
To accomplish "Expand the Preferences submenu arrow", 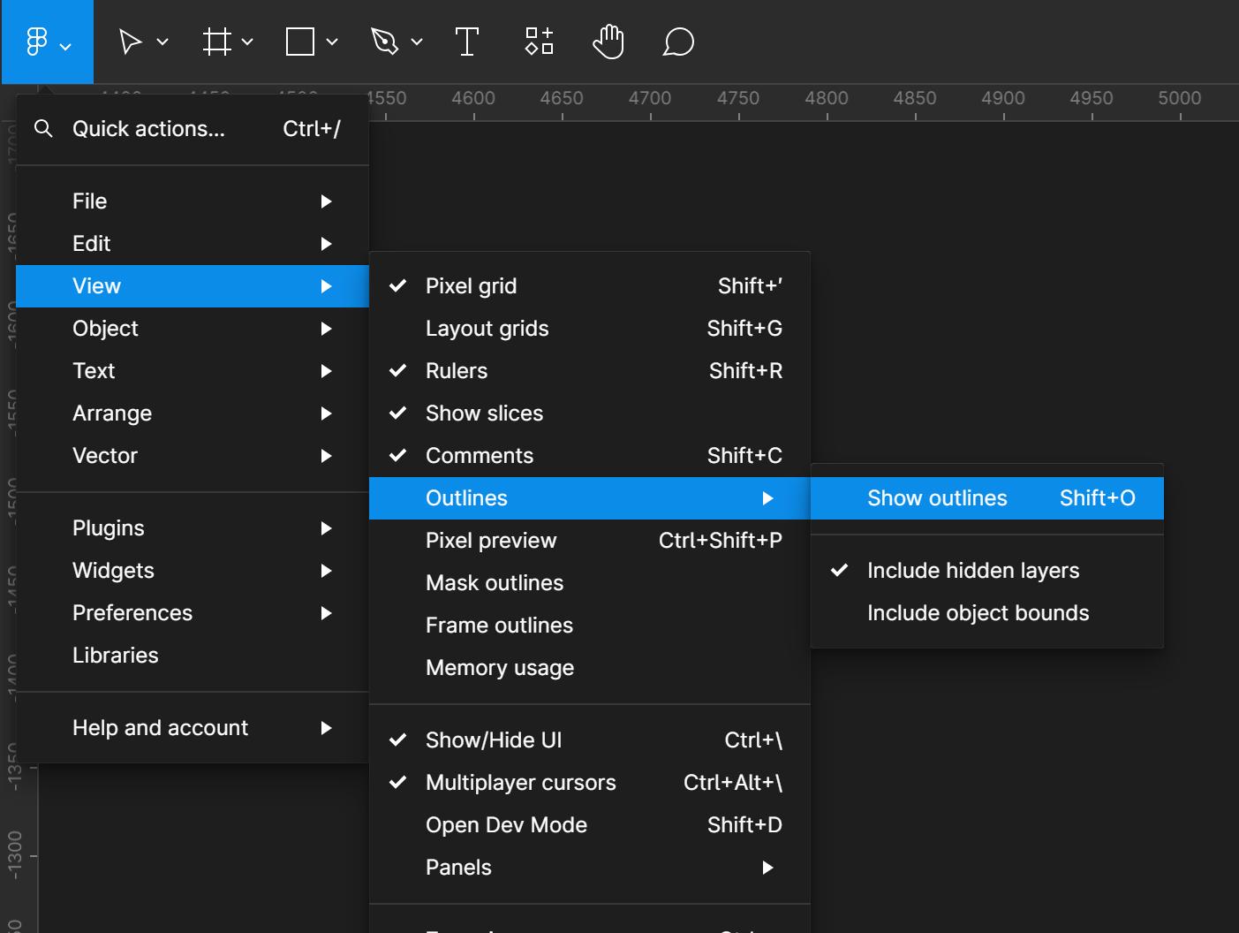I will click(326, 613).
